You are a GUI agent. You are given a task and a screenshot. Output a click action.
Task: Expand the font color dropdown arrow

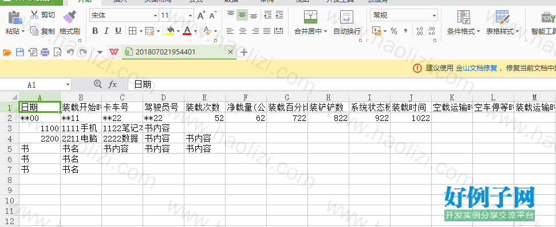click(195, 32)
